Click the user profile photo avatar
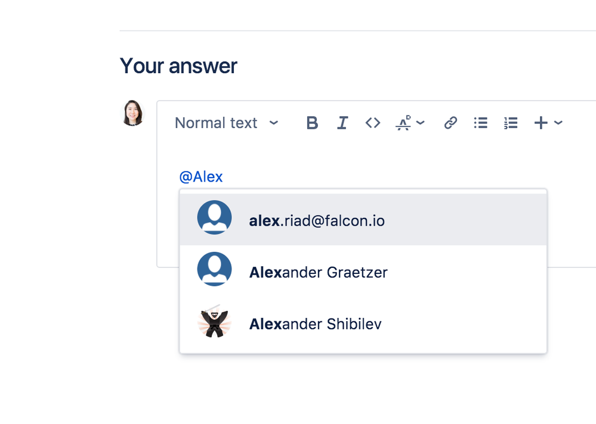596x424 pixels. click(x=132, y=113)
